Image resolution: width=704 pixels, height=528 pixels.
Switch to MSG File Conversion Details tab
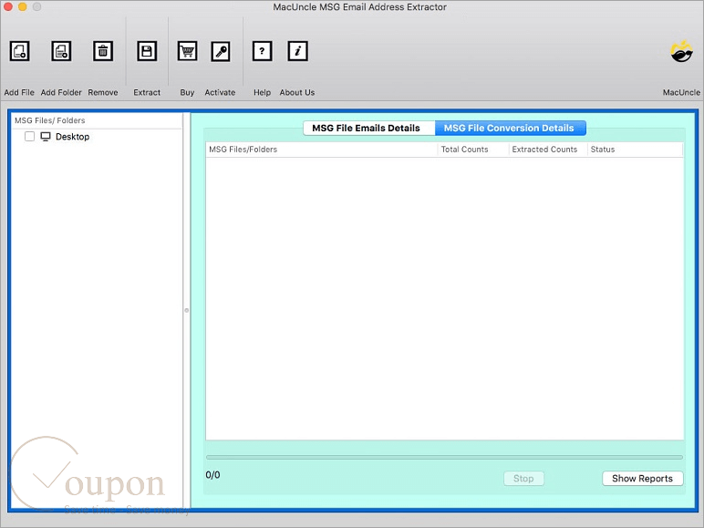(510, 128)
